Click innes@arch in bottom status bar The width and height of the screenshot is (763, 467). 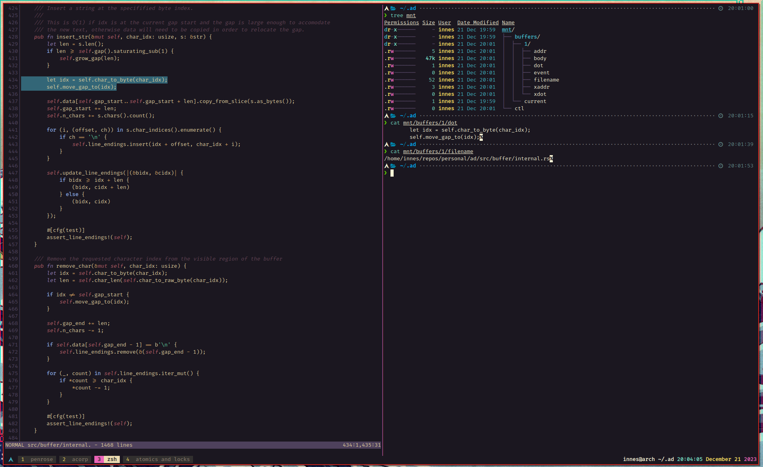pos(638,459)
